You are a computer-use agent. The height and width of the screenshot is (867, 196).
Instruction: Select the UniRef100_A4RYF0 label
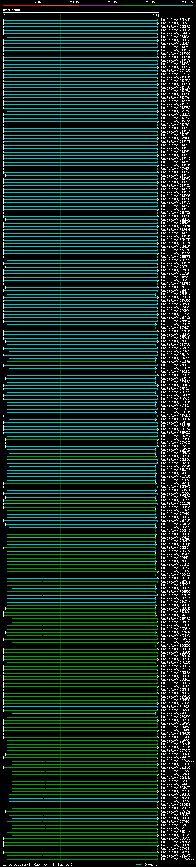click(x=176, y=436)
